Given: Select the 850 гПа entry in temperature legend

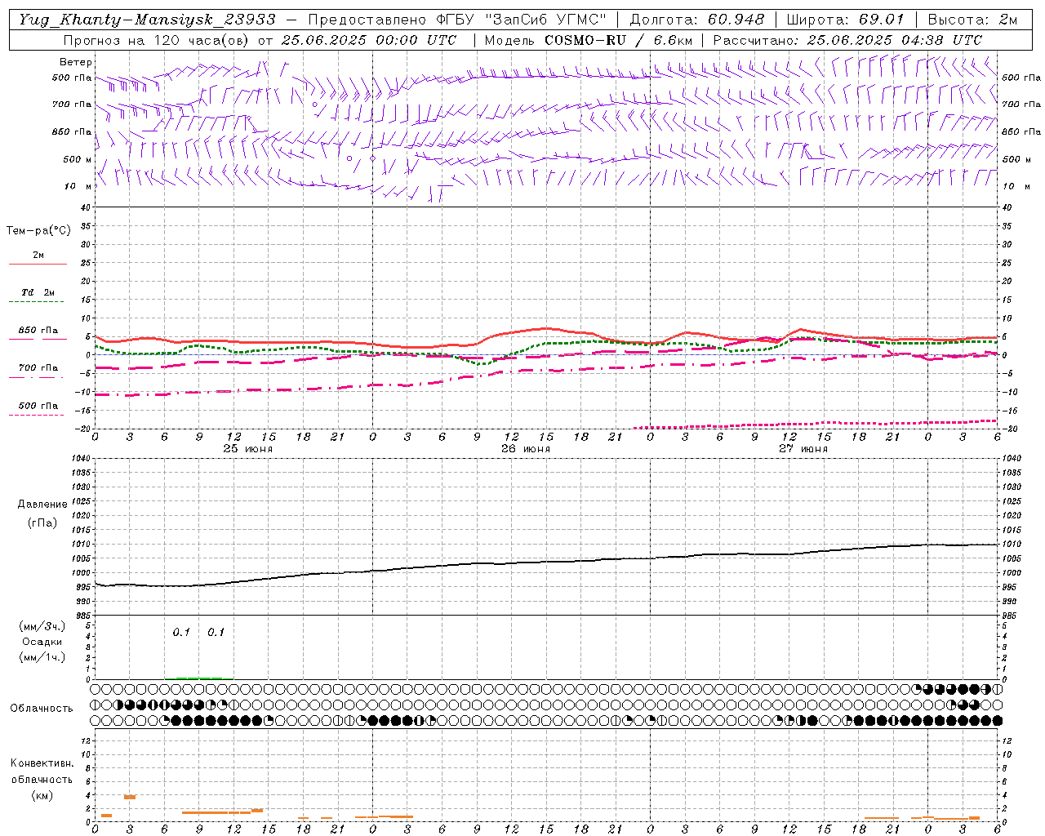Looking at the screenshot, I should coord(38,331).
